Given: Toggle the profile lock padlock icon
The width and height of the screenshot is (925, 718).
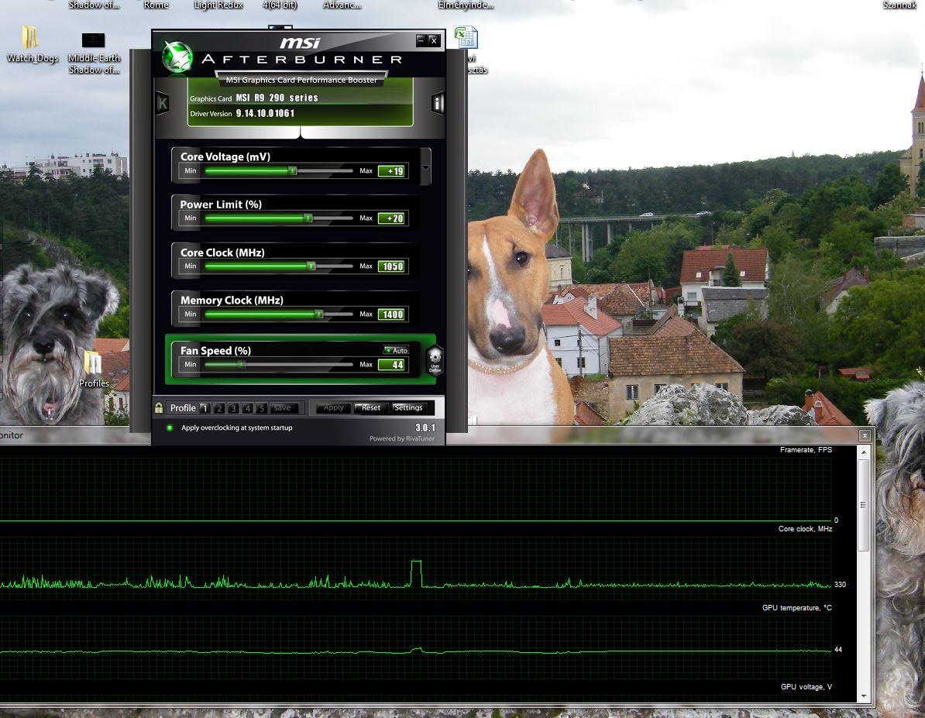Looking at the screenshot, I should (159, 407).
